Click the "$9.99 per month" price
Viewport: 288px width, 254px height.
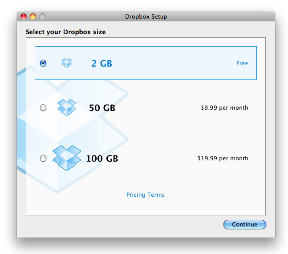click(x=225, y=108)
